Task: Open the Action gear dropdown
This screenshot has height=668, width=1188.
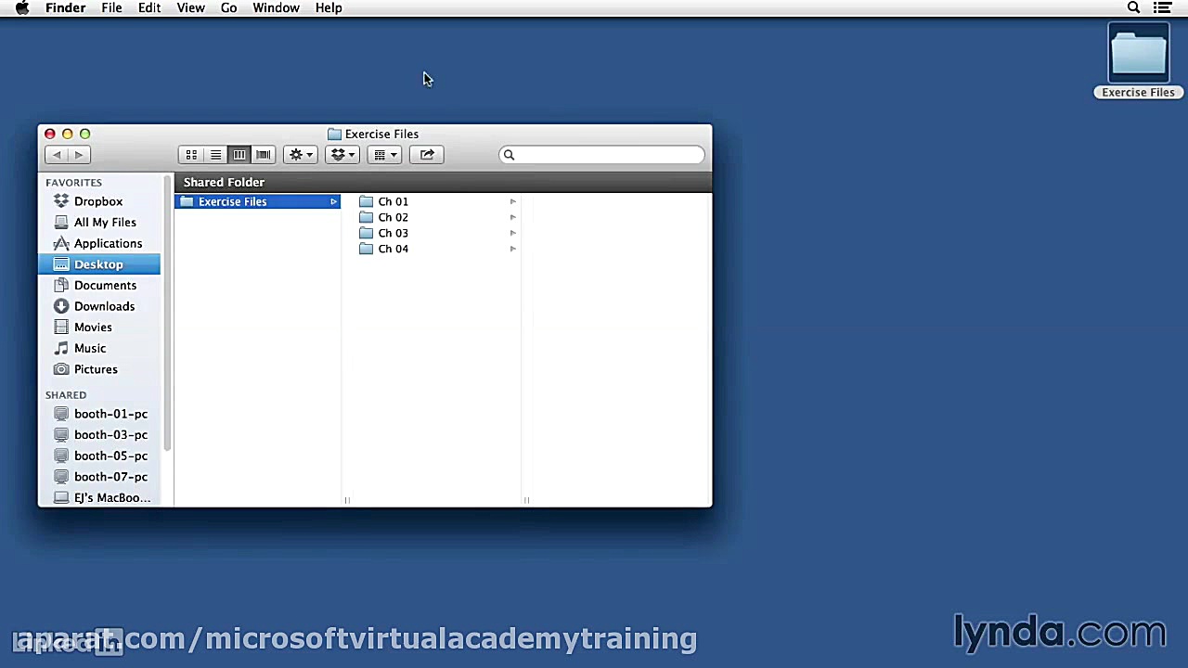Action: [301, 155]
